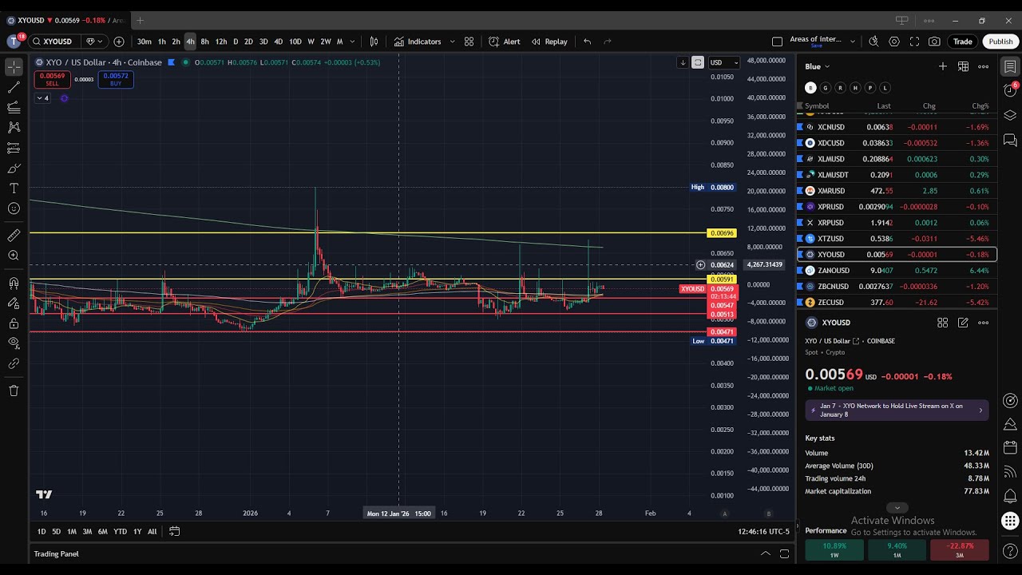Toggle the scroll-to-latest down arrow button

[683, 62]
